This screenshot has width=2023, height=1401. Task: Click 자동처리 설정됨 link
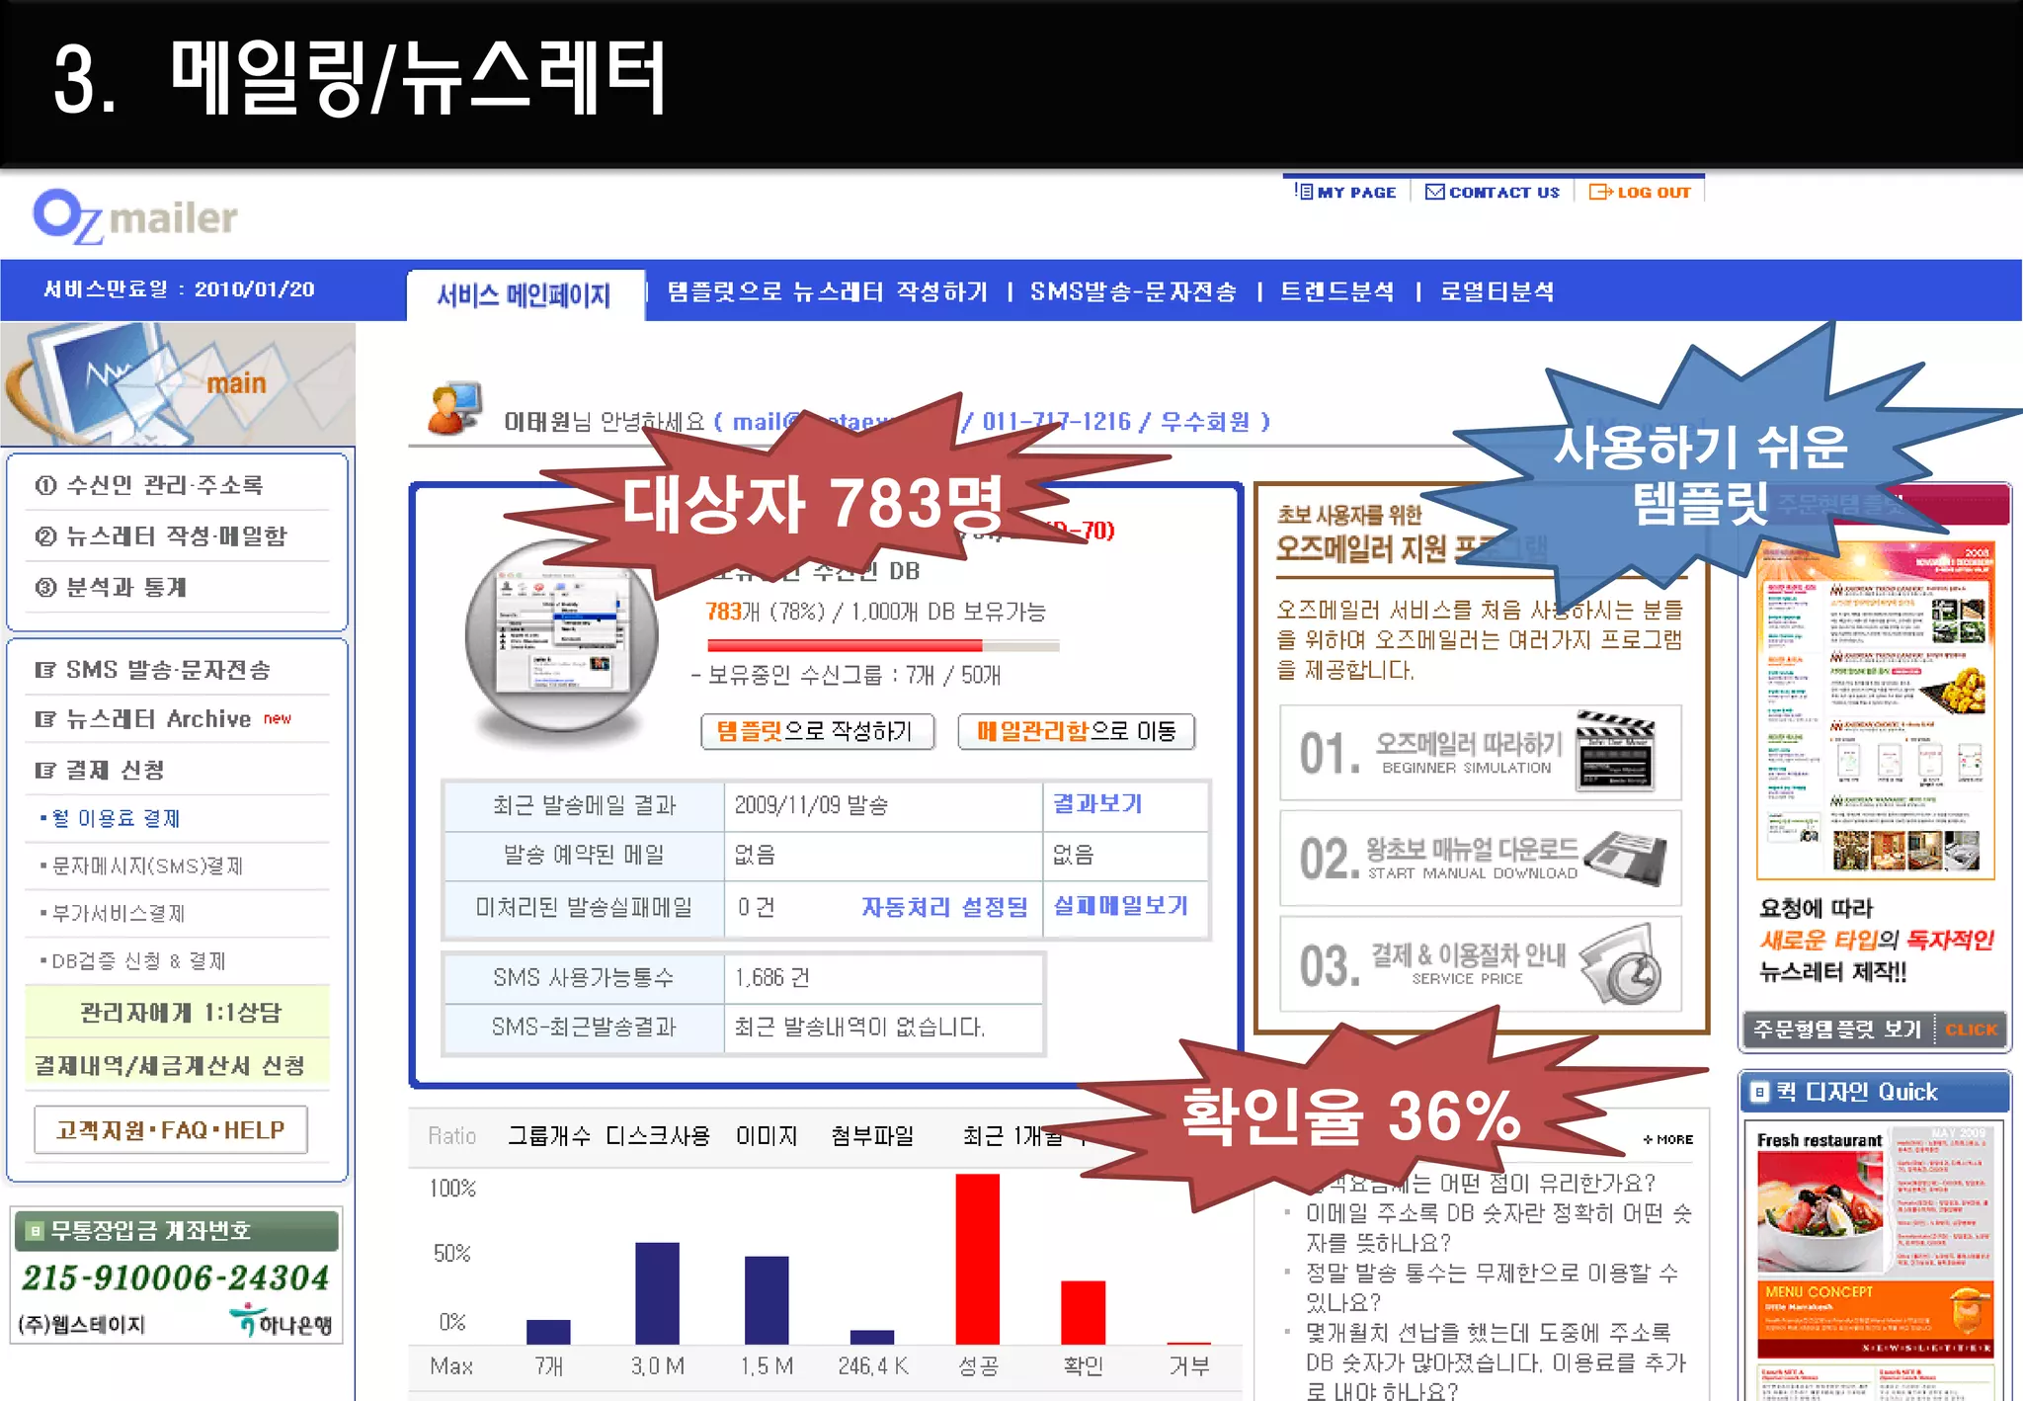pos(944,907)
